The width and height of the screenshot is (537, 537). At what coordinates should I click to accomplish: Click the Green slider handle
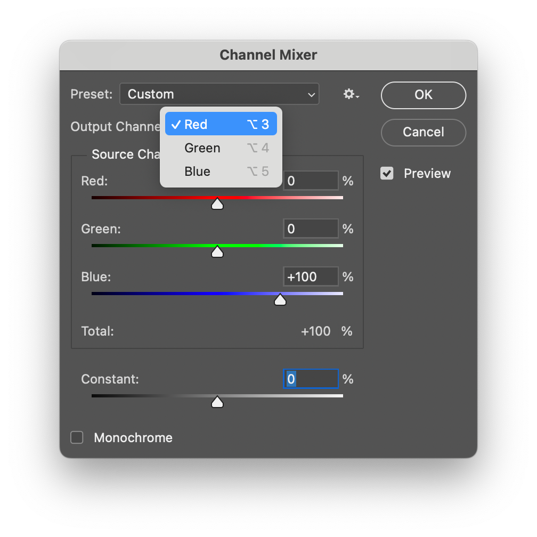(217, 251)
